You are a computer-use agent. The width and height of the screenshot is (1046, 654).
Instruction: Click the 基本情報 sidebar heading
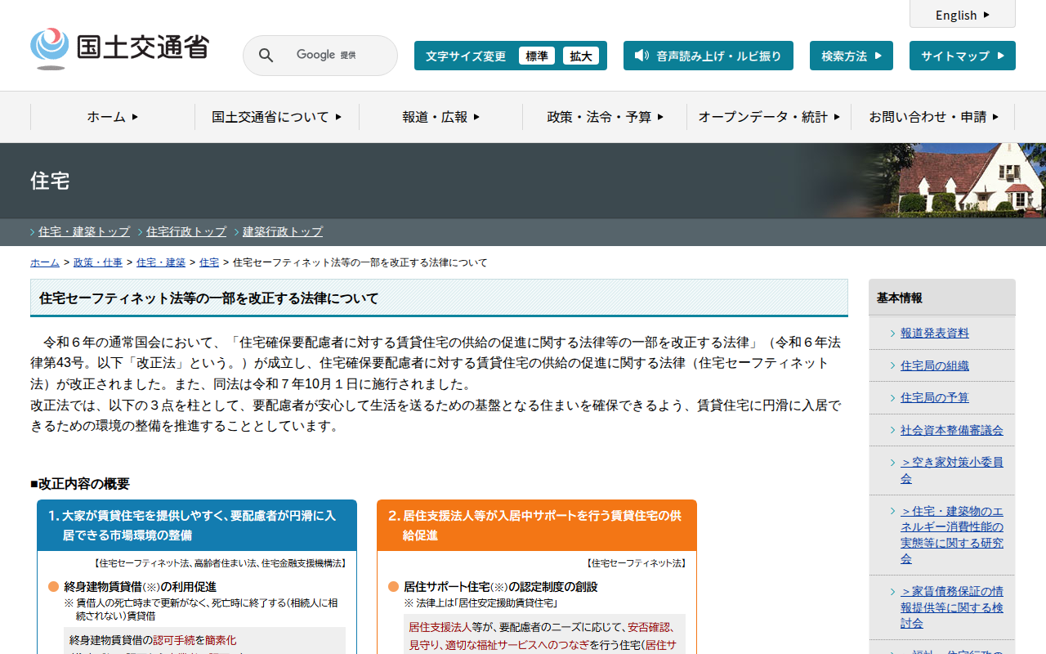pyautogui.click(x=900, y=298)
